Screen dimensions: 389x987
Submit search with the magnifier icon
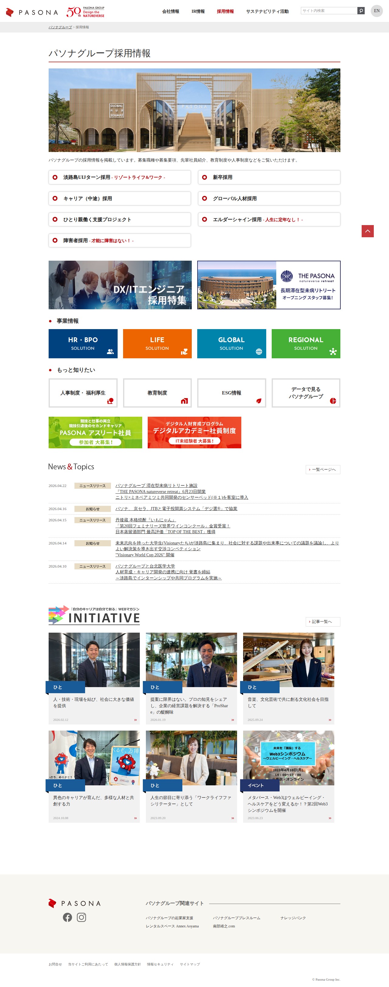point(361,11)
